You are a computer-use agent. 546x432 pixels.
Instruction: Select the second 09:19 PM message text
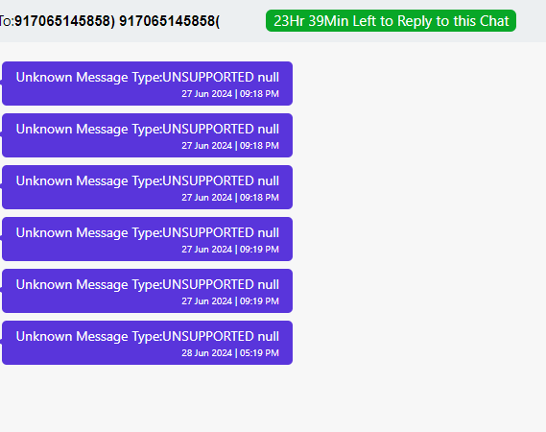[x=147, y=284]
